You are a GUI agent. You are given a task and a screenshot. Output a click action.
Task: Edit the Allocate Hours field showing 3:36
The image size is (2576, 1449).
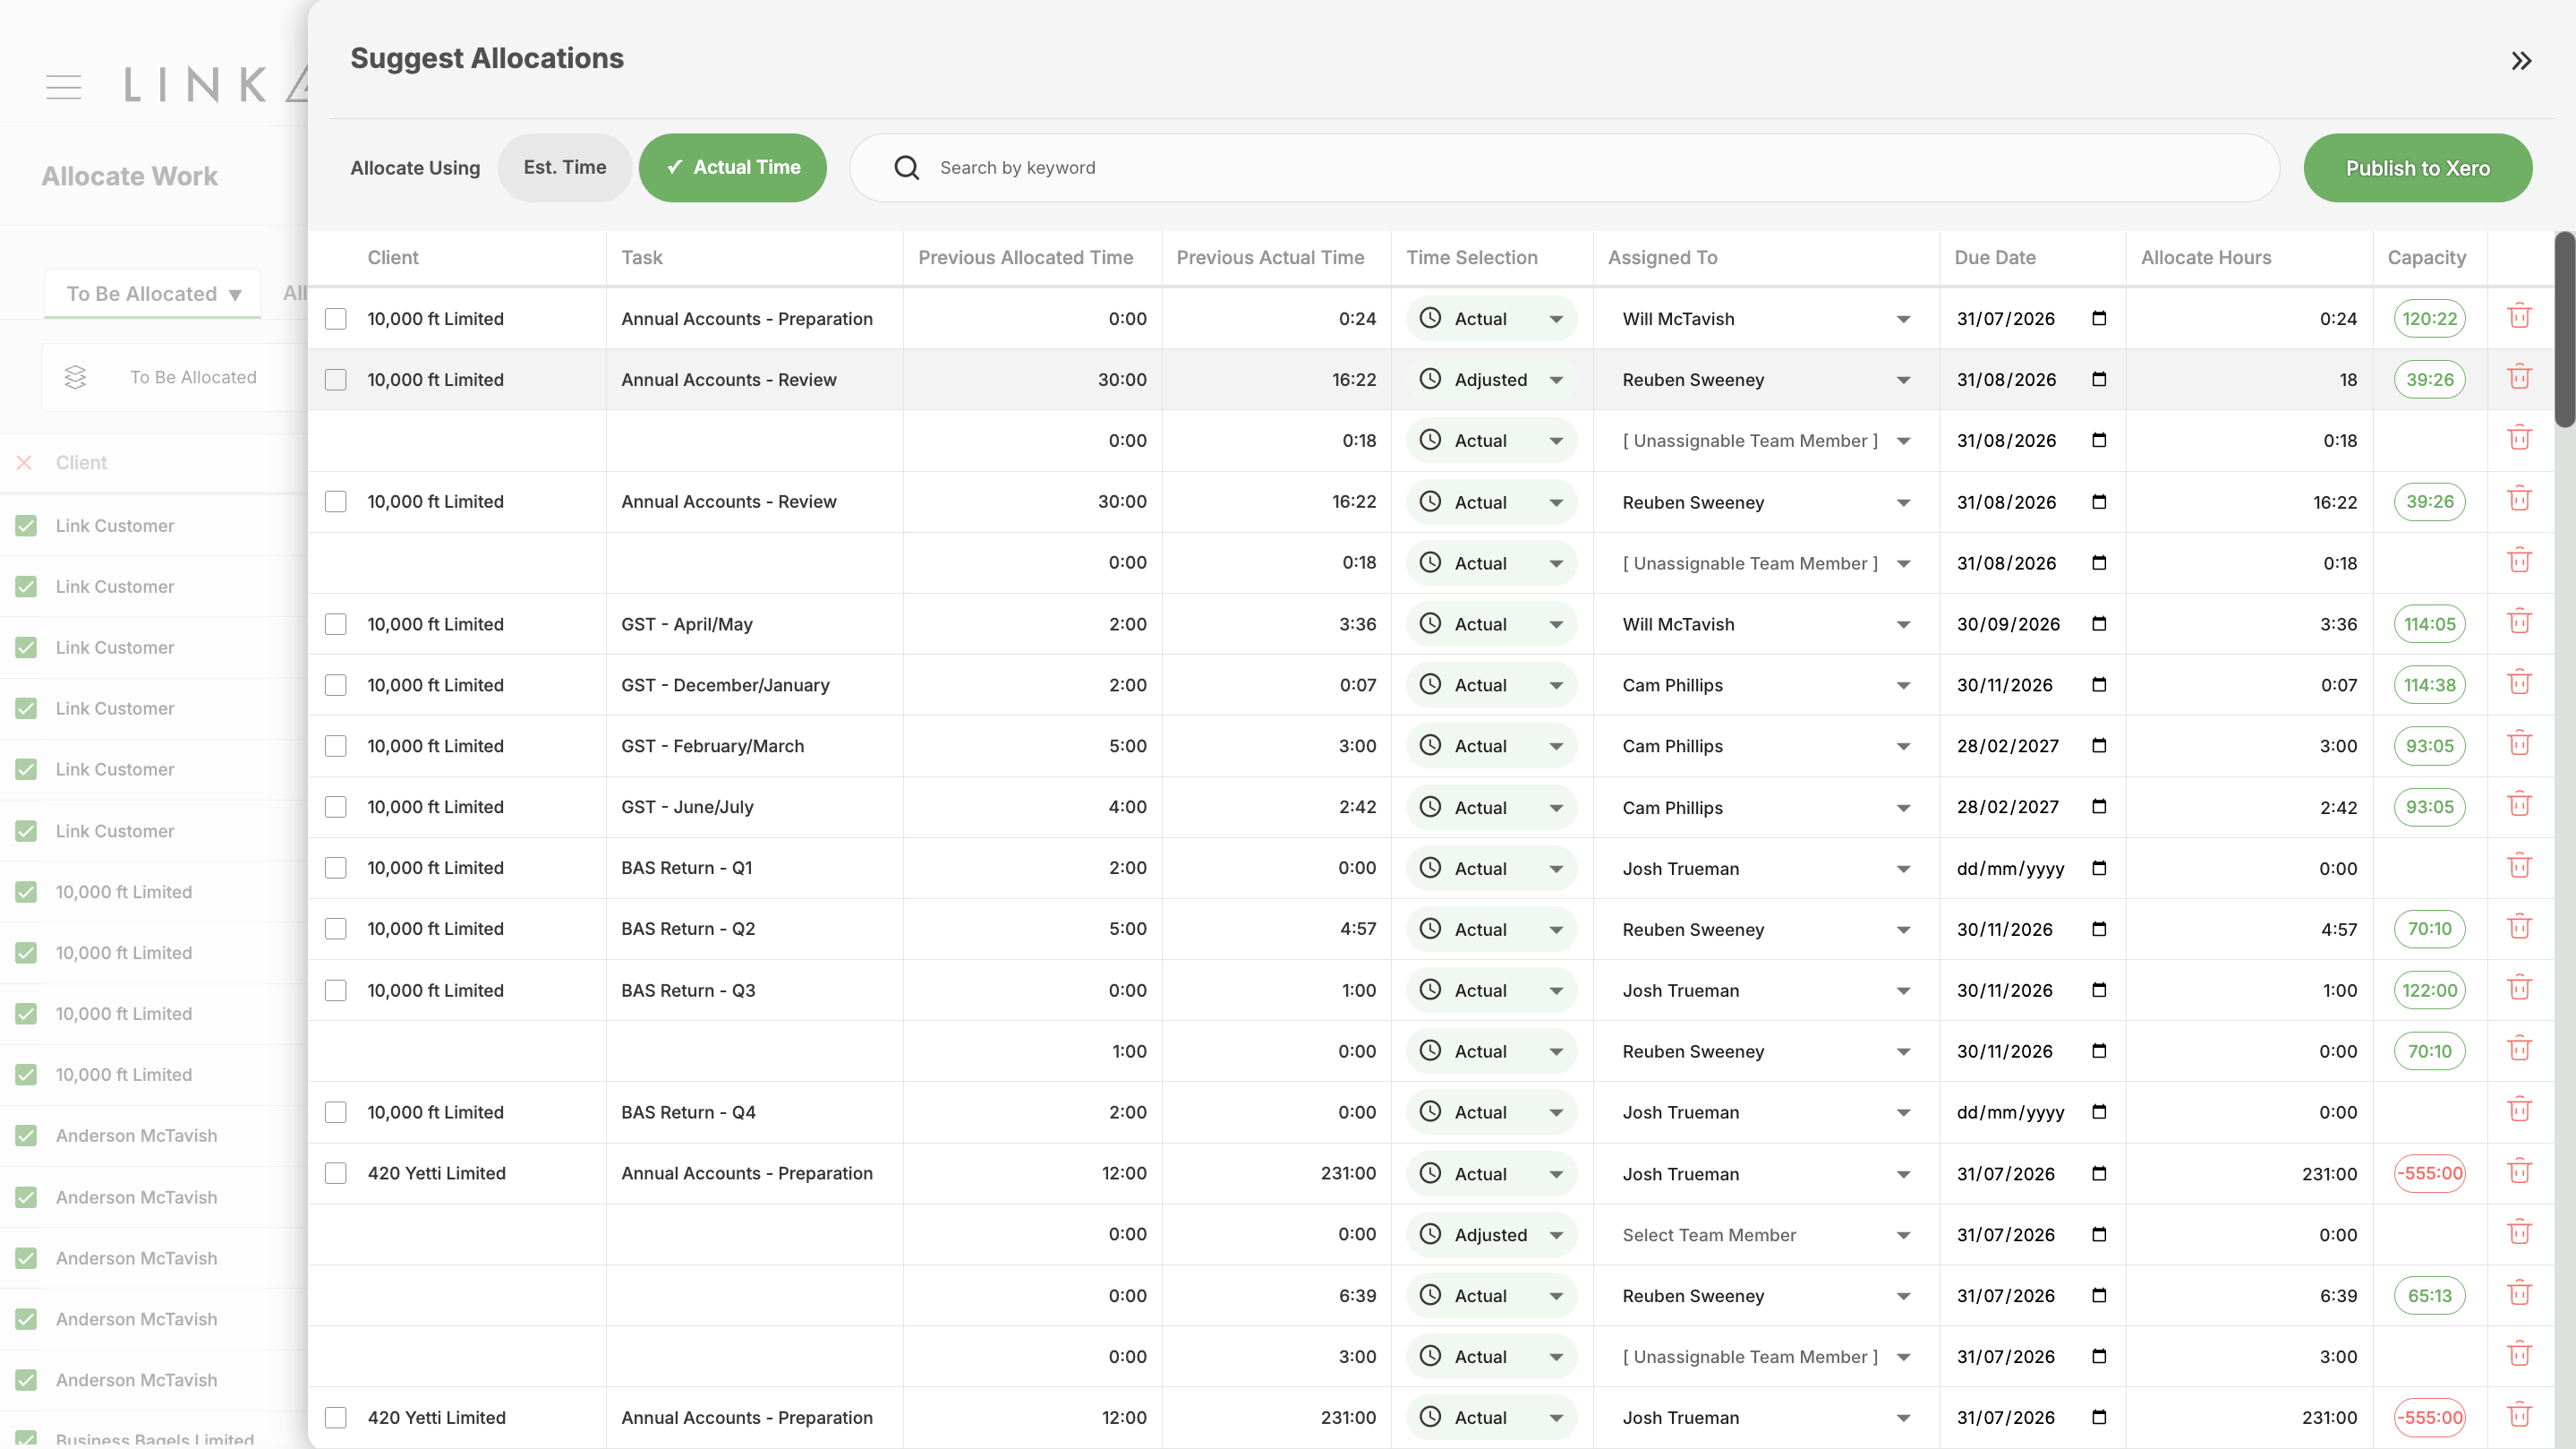2248,623
